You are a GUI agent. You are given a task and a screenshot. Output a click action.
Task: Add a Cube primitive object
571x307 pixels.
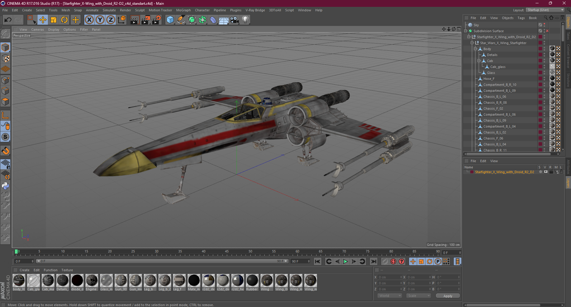pos(170,20)
